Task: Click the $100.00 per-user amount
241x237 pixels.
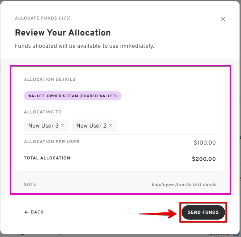Action: click(x=204, y=143)
